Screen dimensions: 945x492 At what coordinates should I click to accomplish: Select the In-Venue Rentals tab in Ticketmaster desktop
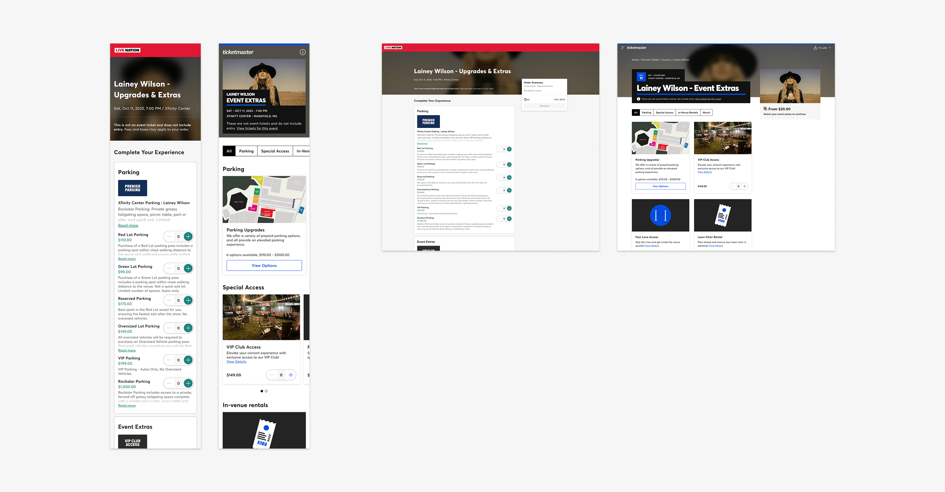pyautogui.click(x=688, y=113)
